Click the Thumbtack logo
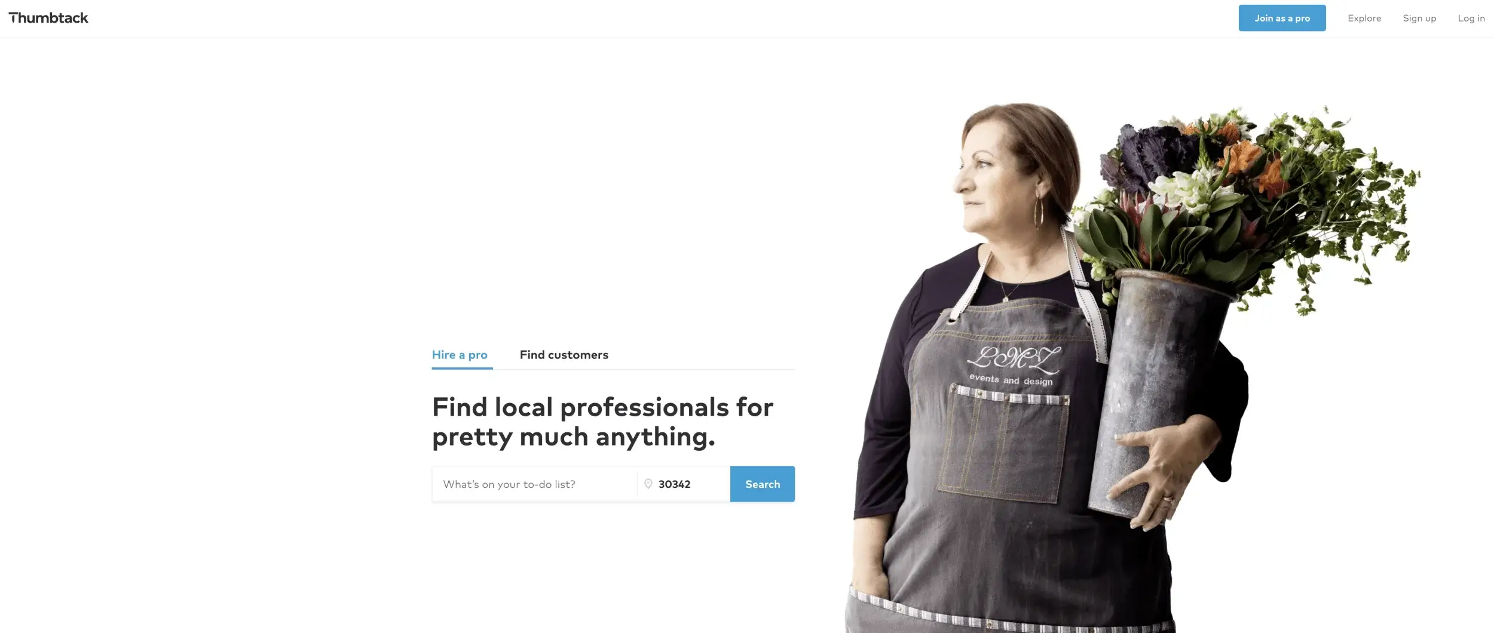This screenshot has width=1494, height=633. click(48, 18)
